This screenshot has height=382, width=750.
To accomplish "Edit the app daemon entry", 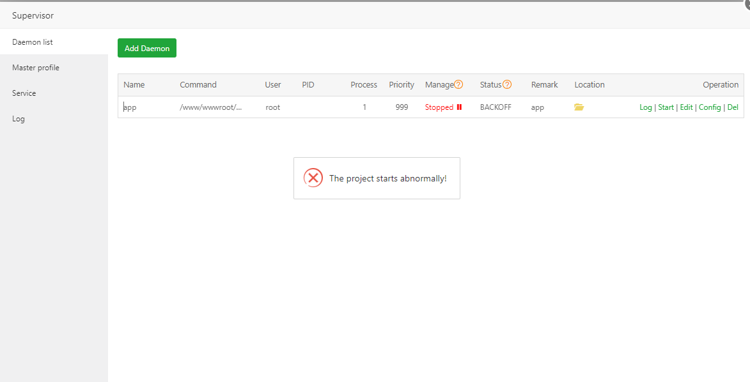I will pyautogui.click(x=686, y=107).
